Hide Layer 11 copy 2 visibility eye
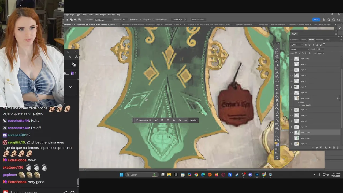This screenshot has height=193, width=343. [292, 132]
